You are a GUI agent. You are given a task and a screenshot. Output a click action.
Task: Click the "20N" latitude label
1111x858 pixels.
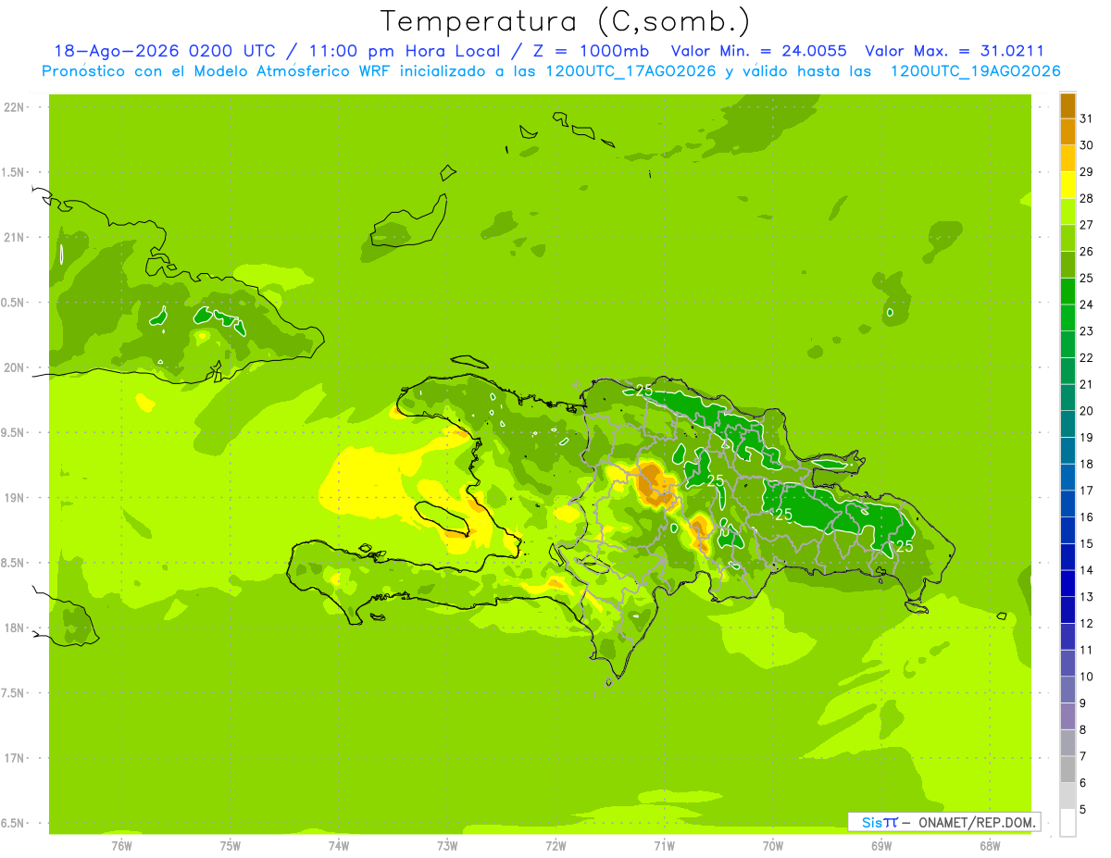14,367
